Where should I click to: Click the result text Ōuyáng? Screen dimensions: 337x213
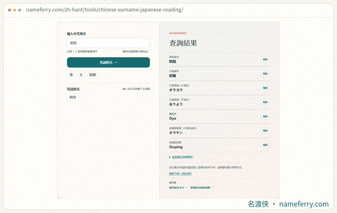[176, 147]
